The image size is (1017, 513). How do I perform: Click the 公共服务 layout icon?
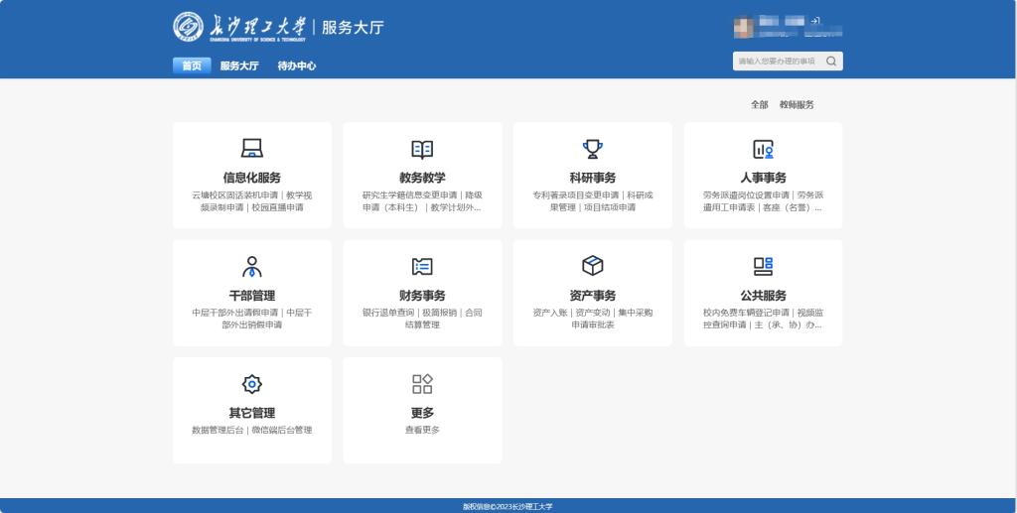pyautogui.click(x=763, y=266)
